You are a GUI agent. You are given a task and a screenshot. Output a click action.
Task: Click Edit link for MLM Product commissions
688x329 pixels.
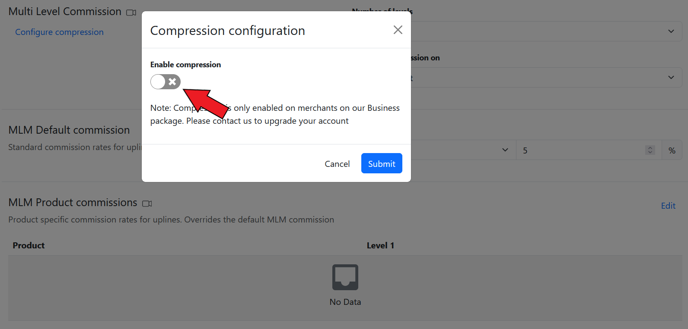pos(668,206)
